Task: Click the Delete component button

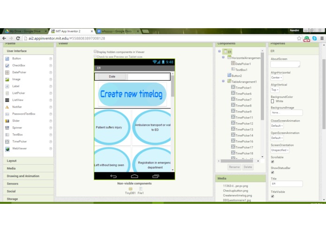Action: (x=248, y=167)
